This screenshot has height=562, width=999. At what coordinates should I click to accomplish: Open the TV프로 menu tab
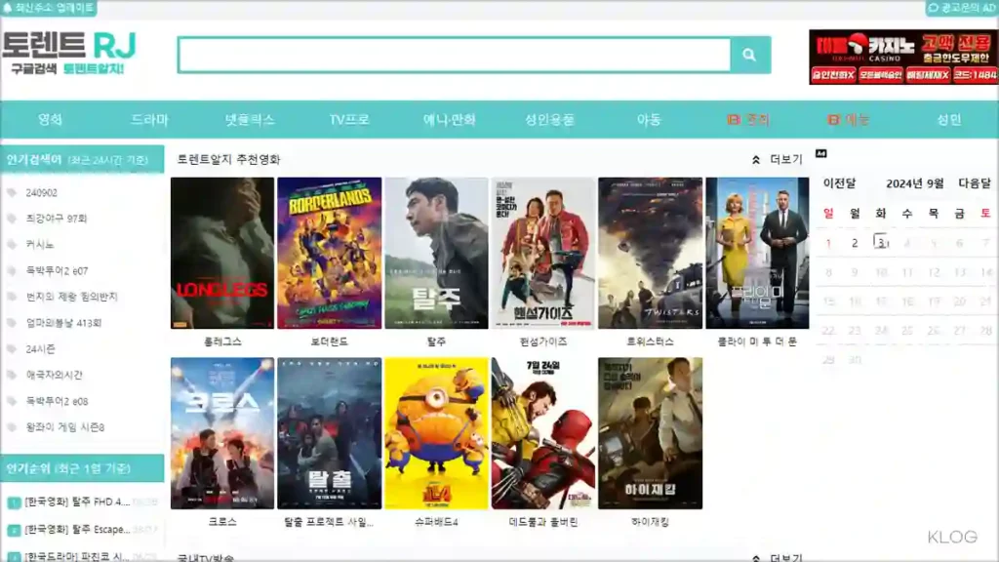349,119
